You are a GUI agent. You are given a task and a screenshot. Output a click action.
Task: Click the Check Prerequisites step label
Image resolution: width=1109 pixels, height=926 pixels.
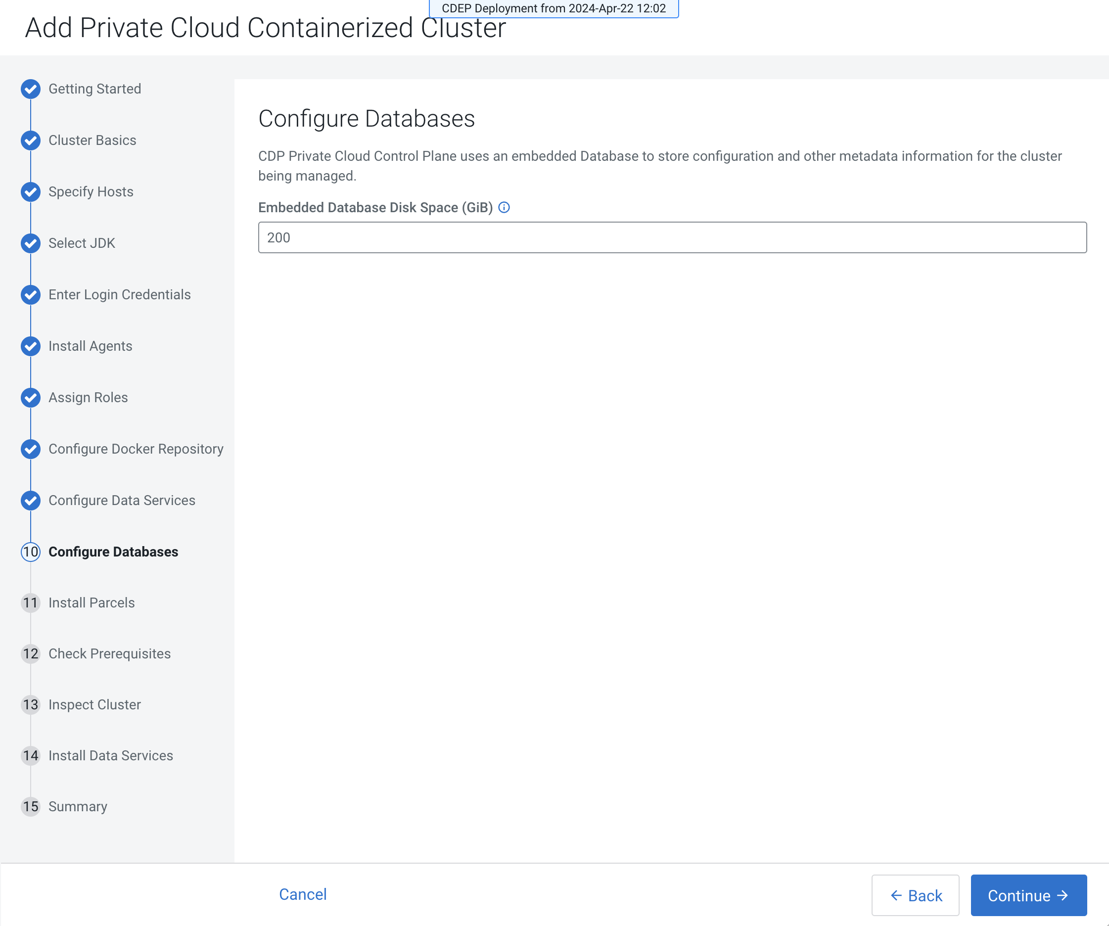pyautogui.click(x=110, y=653)
